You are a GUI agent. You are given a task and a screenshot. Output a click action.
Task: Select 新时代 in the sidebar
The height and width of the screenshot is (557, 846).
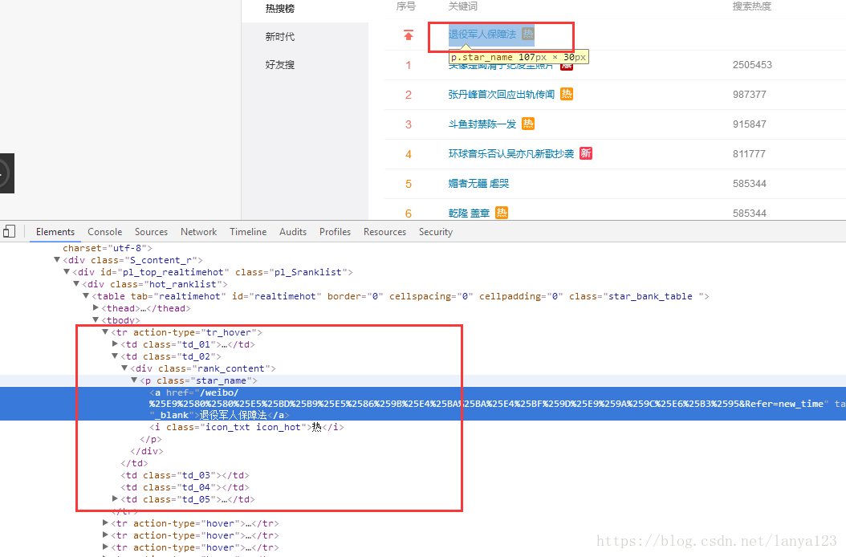(280, 37)
